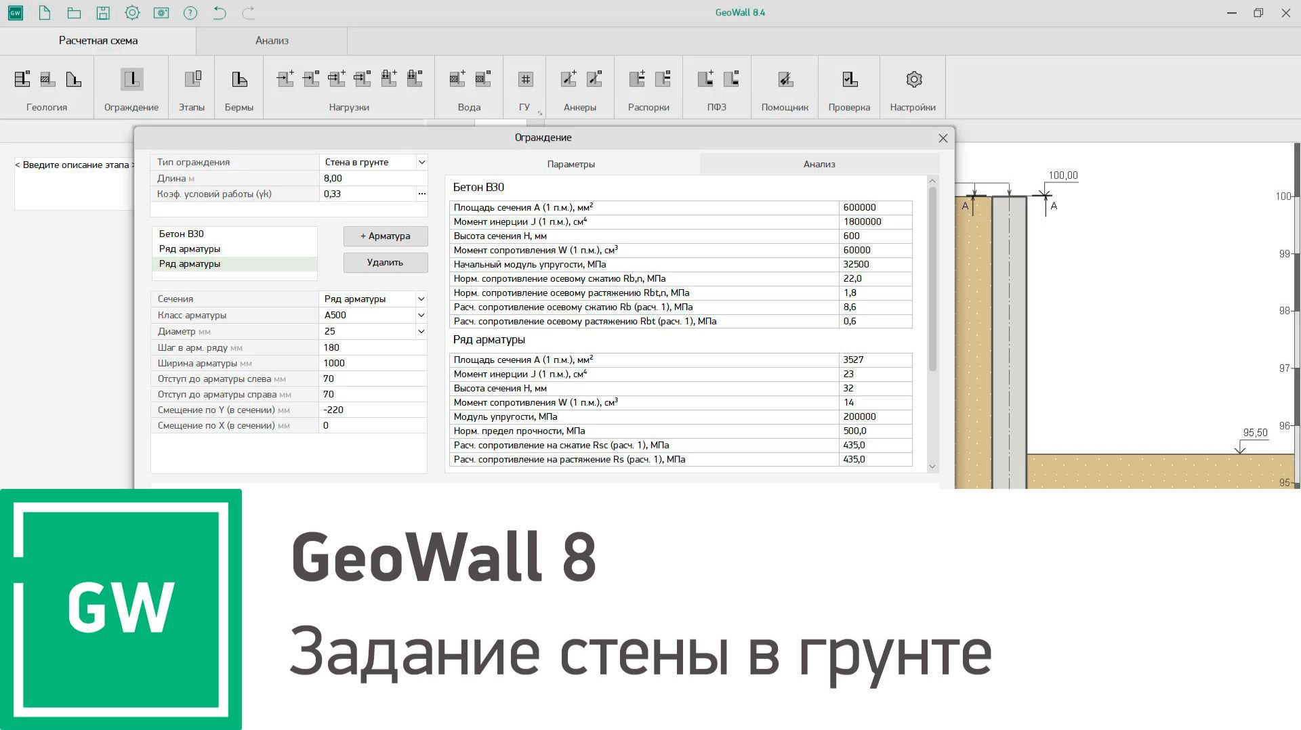Open the geology layers list icon

coord(22,79)
